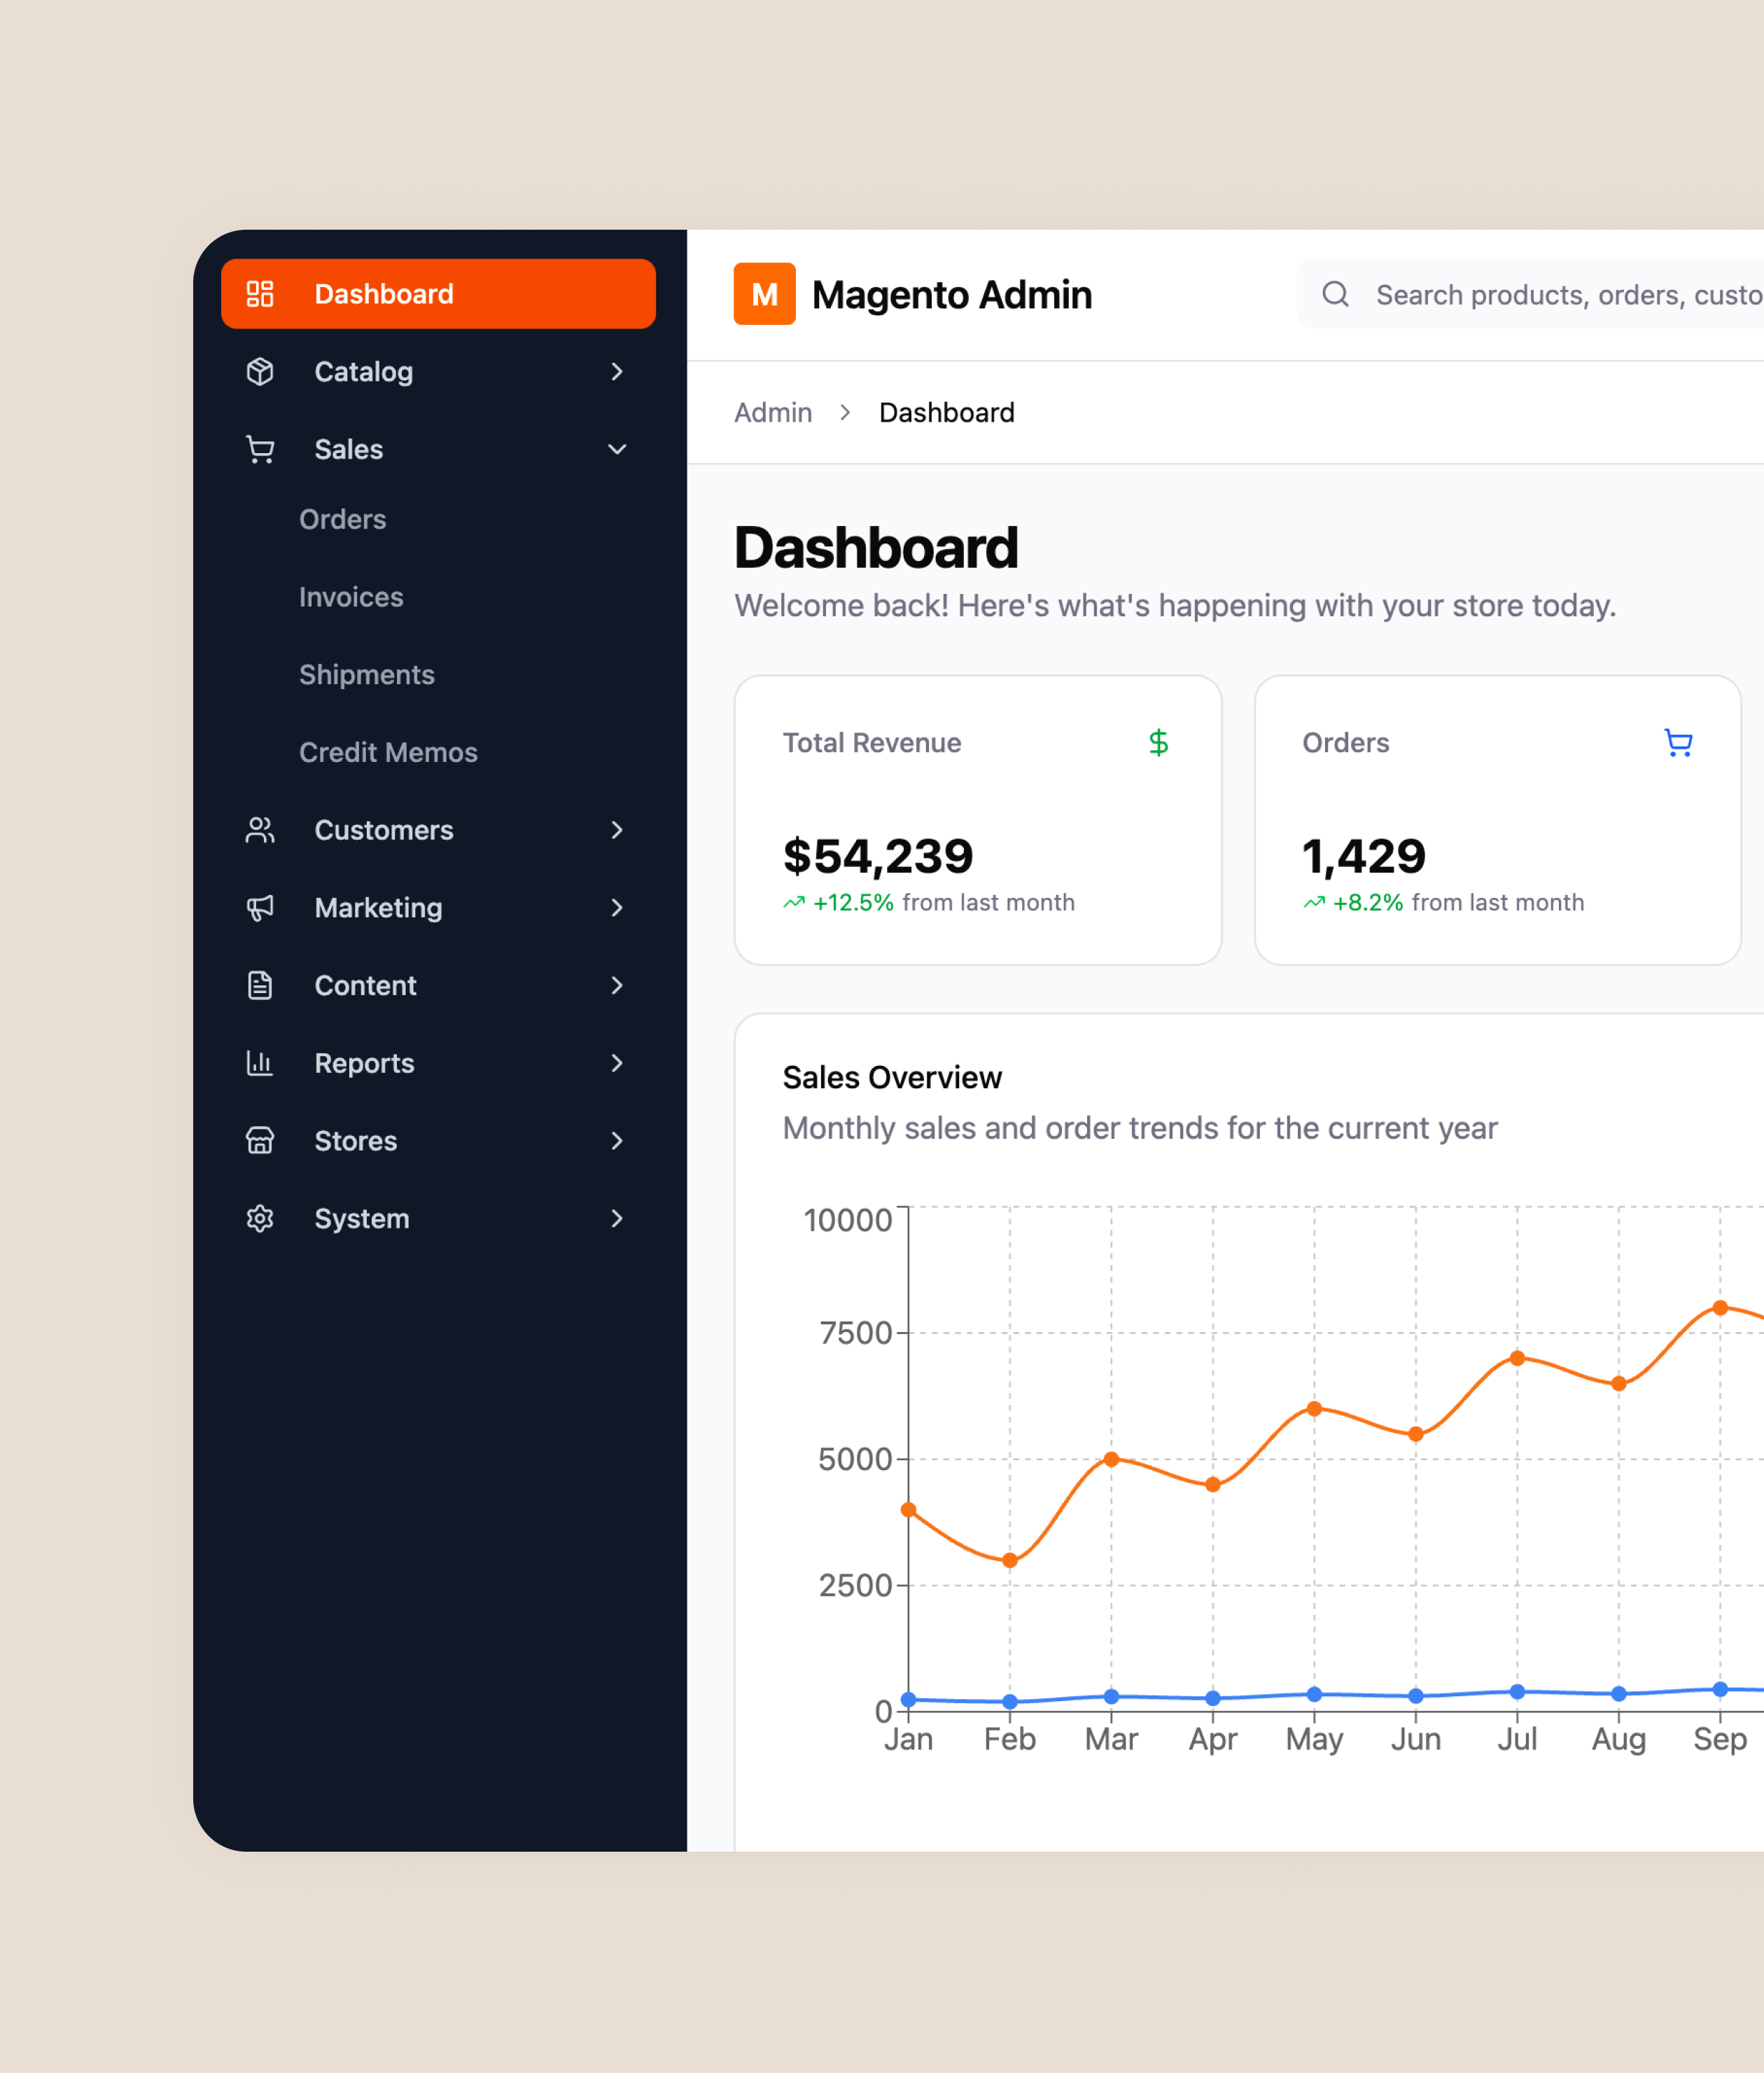Click the search magnifier icon
The image size is (1764, 2073).
pyautogui.click(x=1335, y=294)
